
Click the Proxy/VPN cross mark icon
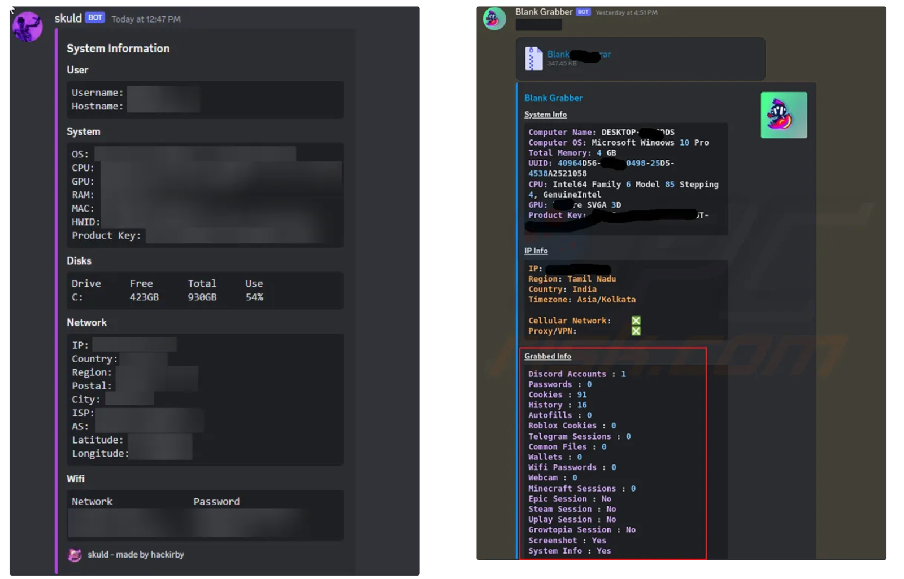[636, 331]
